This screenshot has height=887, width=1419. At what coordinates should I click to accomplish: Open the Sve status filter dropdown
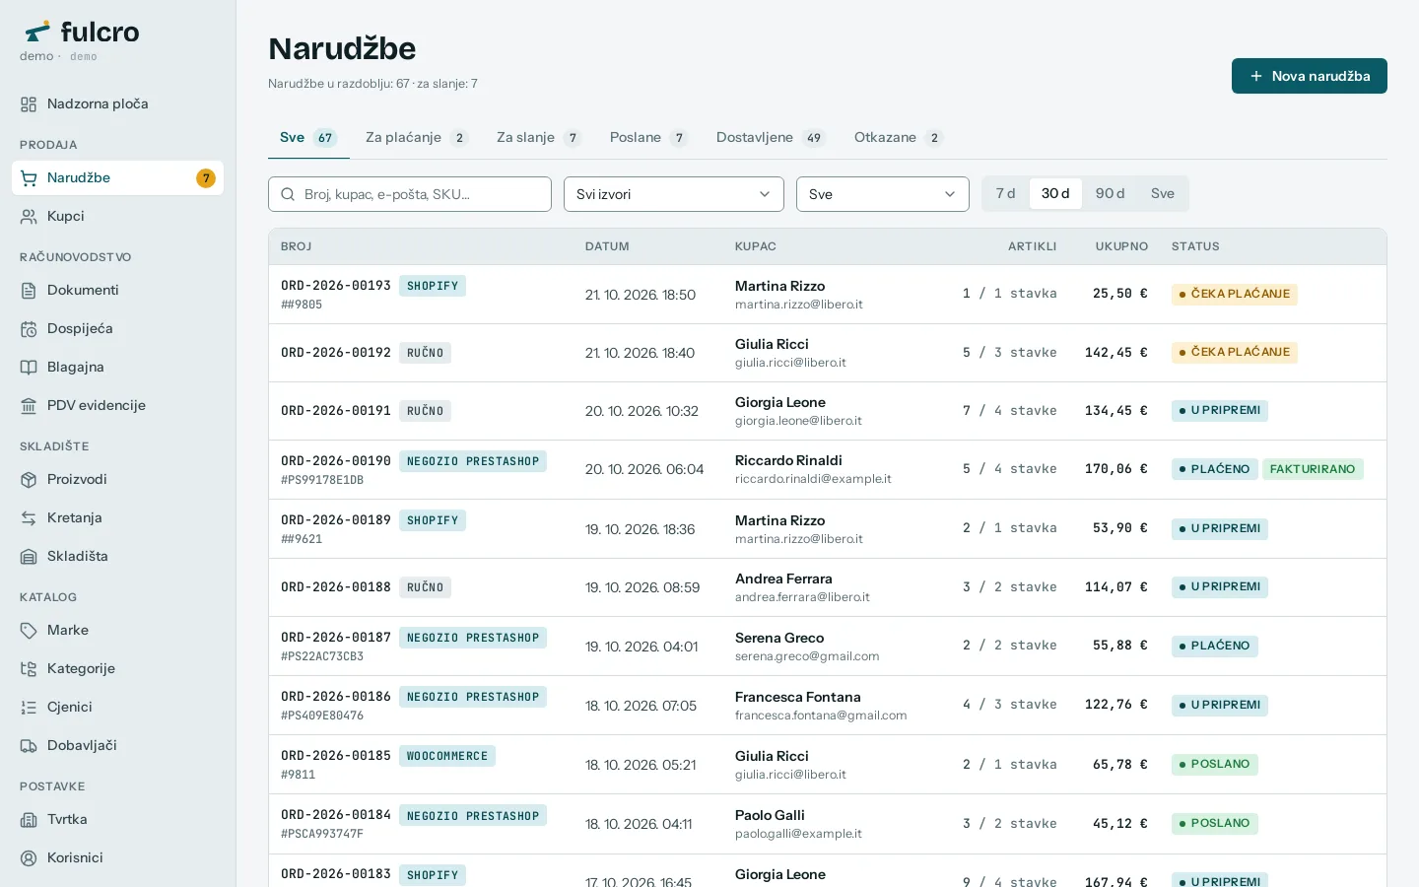883,194
